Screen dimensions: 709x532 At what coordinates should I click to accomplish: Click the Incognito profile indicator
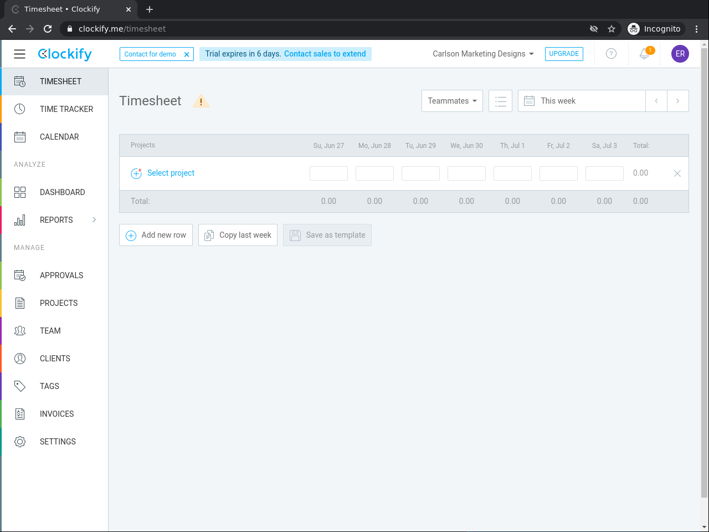655,29
